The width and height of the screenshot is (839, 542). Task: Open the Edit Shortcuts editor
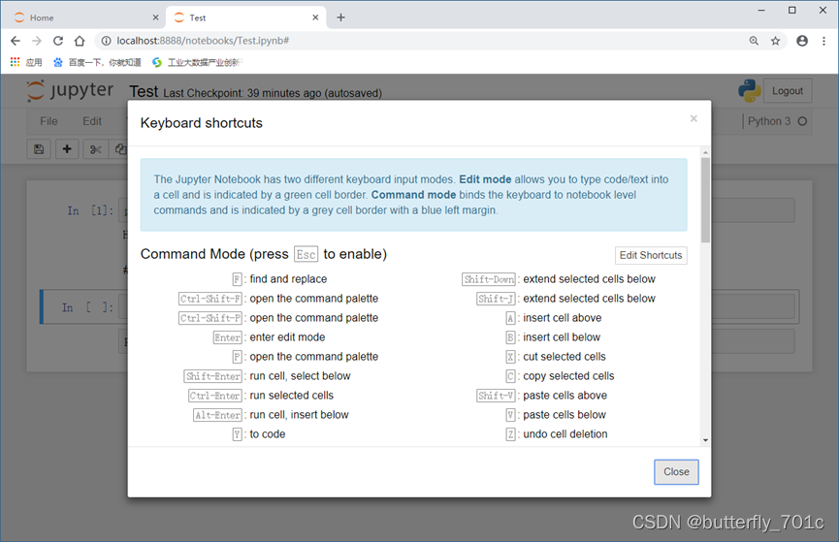coord(651,255)
